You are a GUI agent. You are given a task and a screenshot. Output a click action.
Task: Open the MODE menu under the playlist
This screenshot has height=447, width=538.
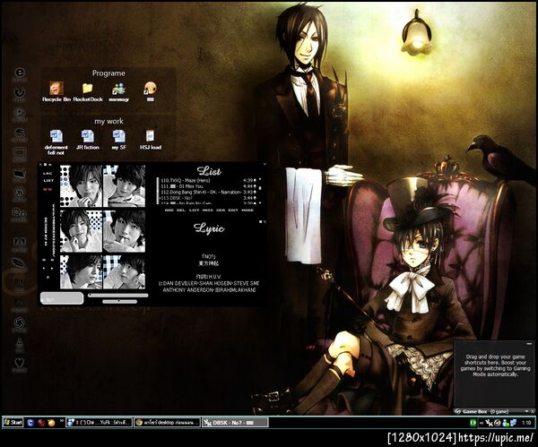tap(247, 211)
